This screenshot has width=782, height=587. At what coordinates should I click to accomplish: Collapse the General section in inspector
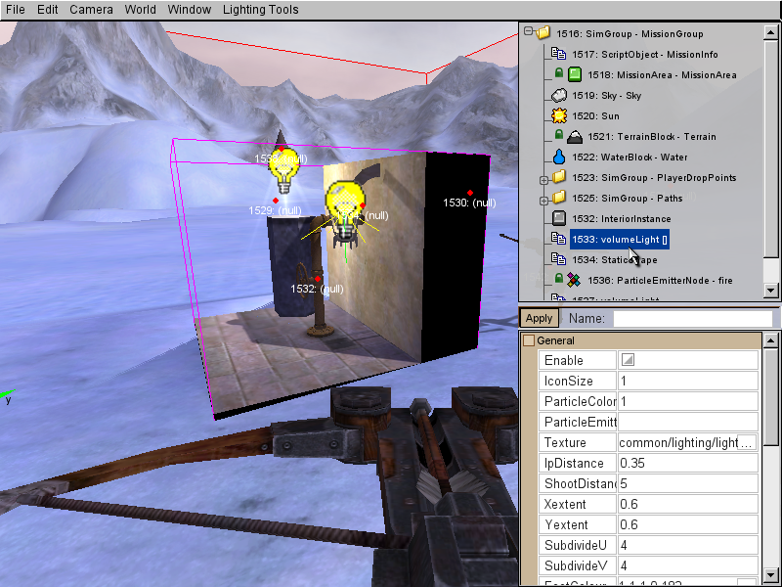(529, 340)
